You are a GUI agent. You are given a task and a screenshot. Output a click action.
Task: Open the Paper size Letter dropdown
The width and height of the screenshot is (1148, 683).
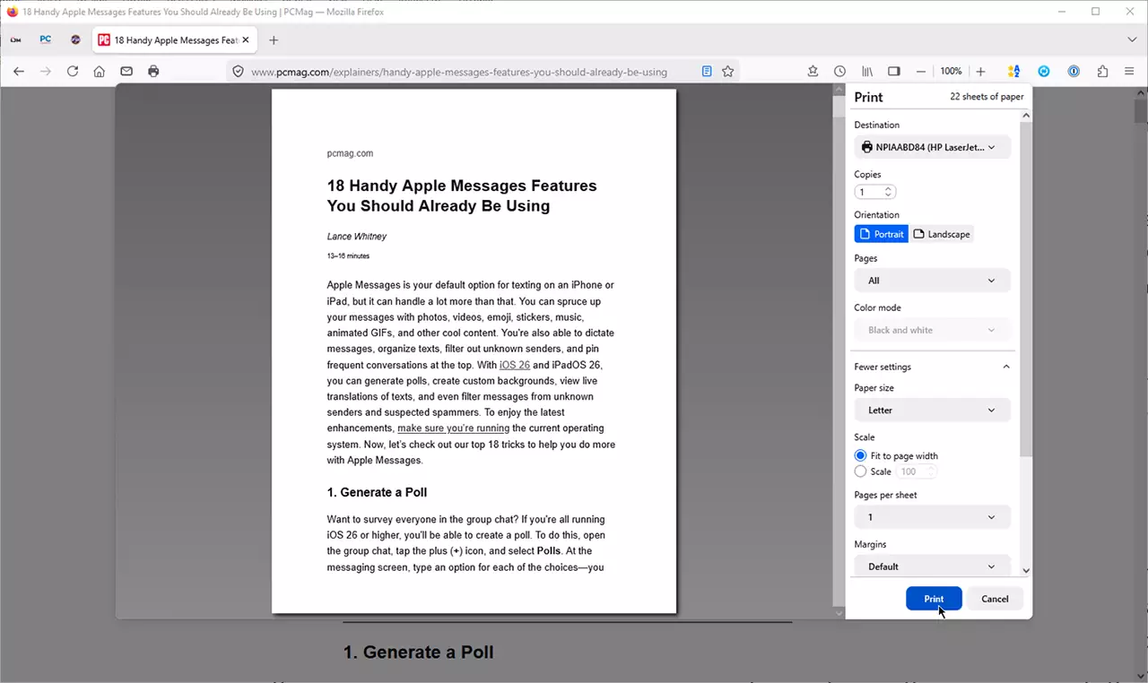933,410
